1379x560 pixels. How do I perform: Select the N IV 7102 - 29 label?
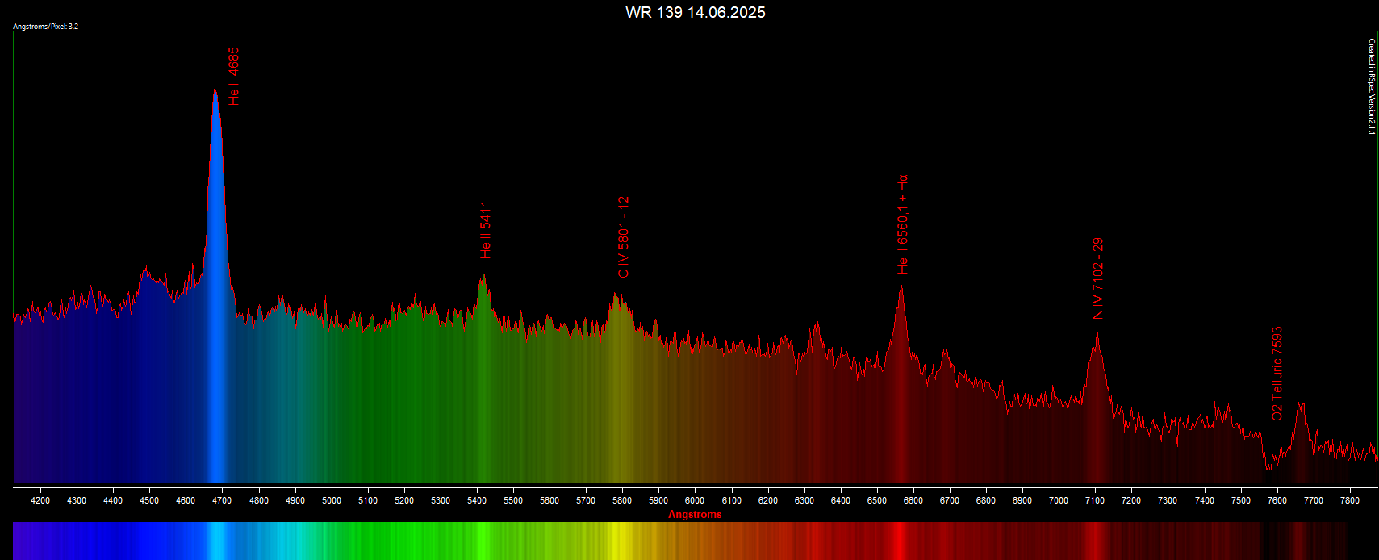coord(1097,278)
